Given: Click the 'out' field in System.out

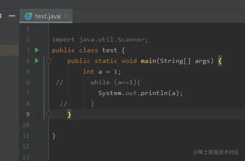Looking at the screenshot, I should coord(131,93).
